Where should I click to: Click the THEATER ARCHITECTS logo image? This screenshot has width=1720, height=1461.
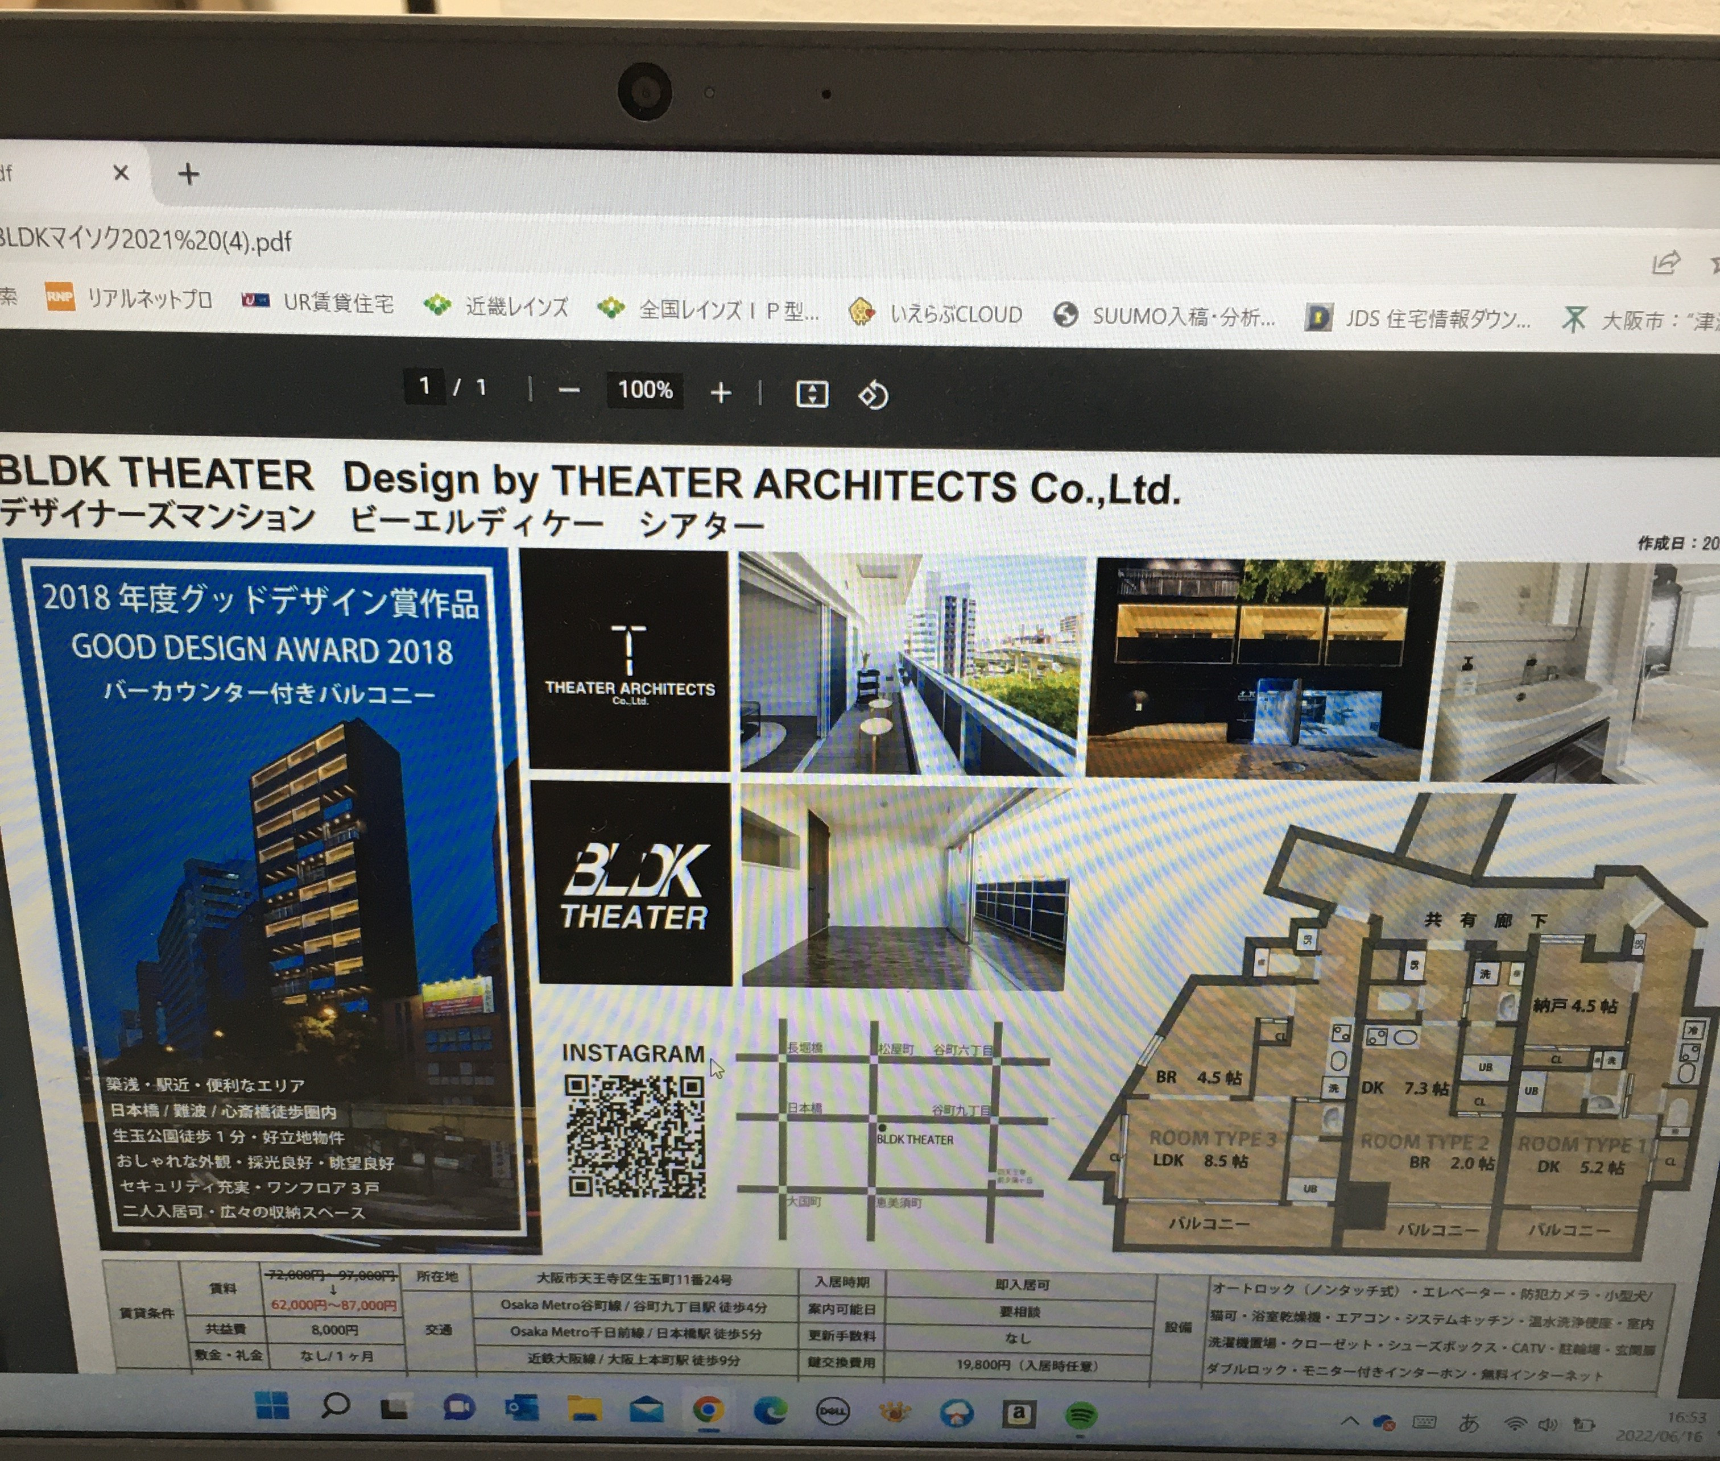[x=627, y=660]
